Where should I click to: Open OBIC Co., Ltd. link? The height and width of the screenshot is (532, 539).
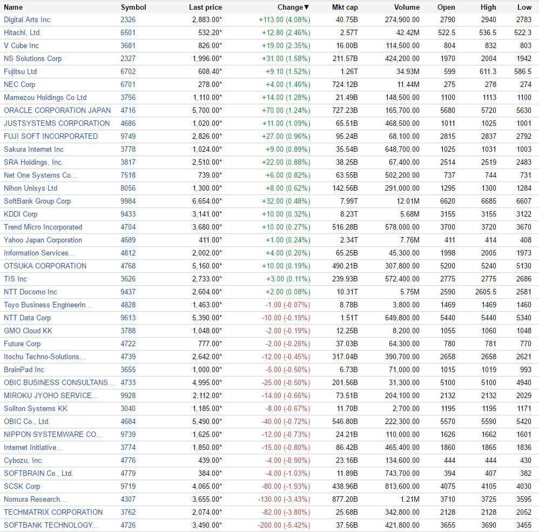coord(27,422)
